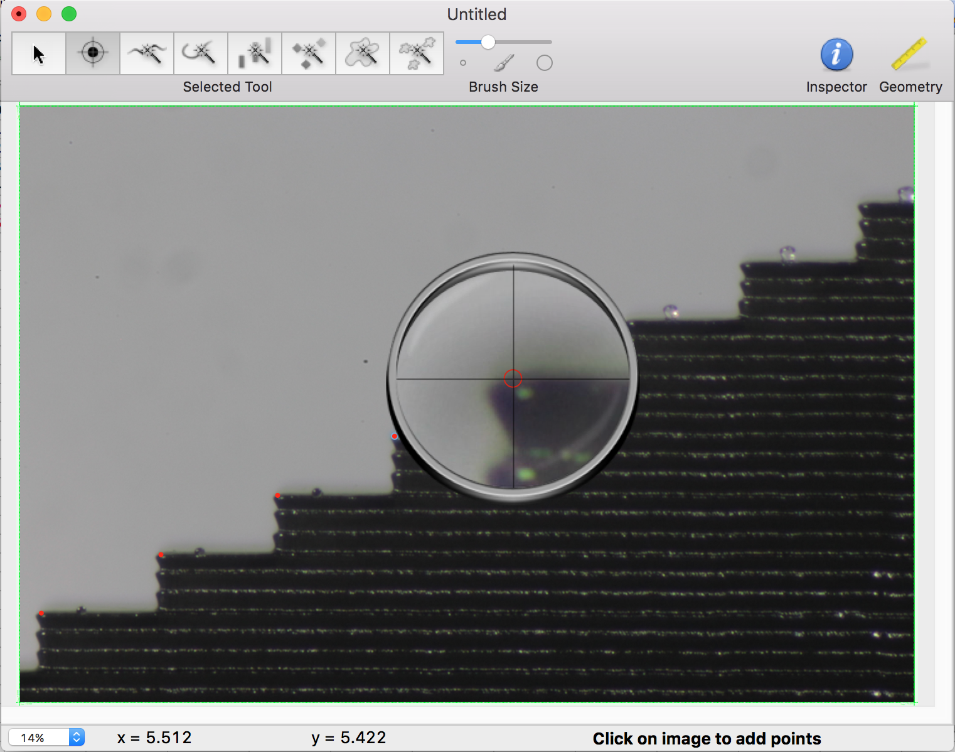955x752 pixels.
Task: Click the 'Click on image to add points' message
Action: pyautogui.click(x=707, y=739)
